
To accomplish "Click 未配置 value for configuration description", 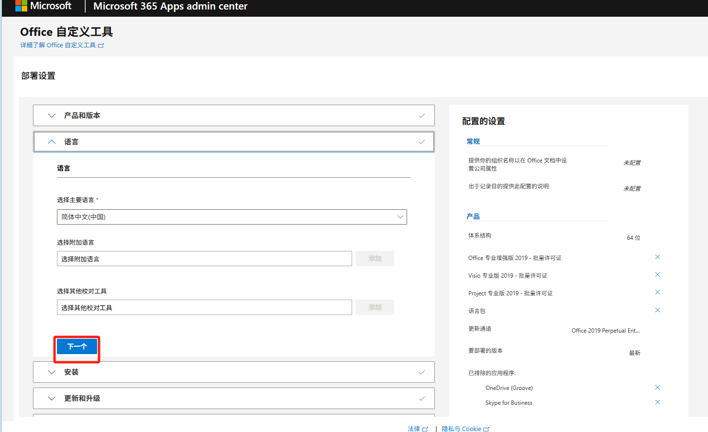I will coord(632,189).
